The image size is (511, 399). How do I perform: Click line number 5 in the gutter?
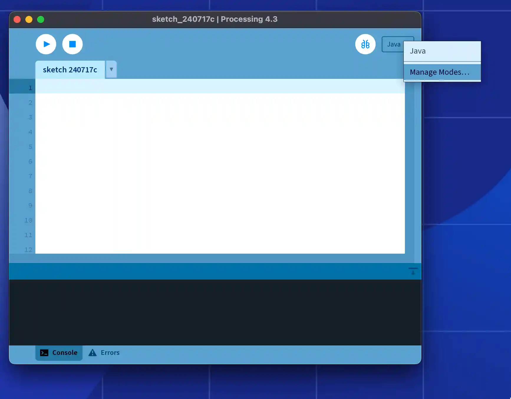point(30,147)
